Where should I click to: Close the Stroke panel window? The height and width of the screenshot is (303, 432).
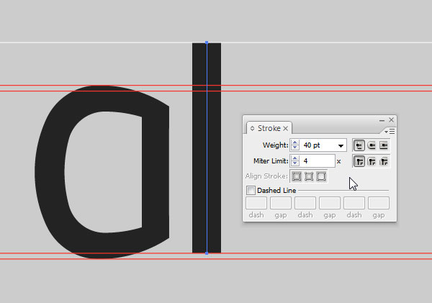tap(391, 119)
